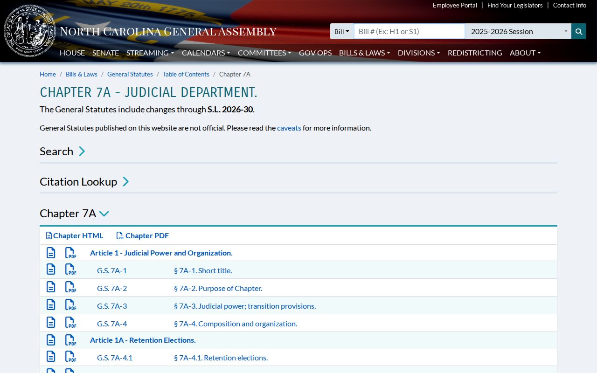Open the 2025-2026 Session selector
Viewport: 597px width, 373px height.
(x=518, y=31)
